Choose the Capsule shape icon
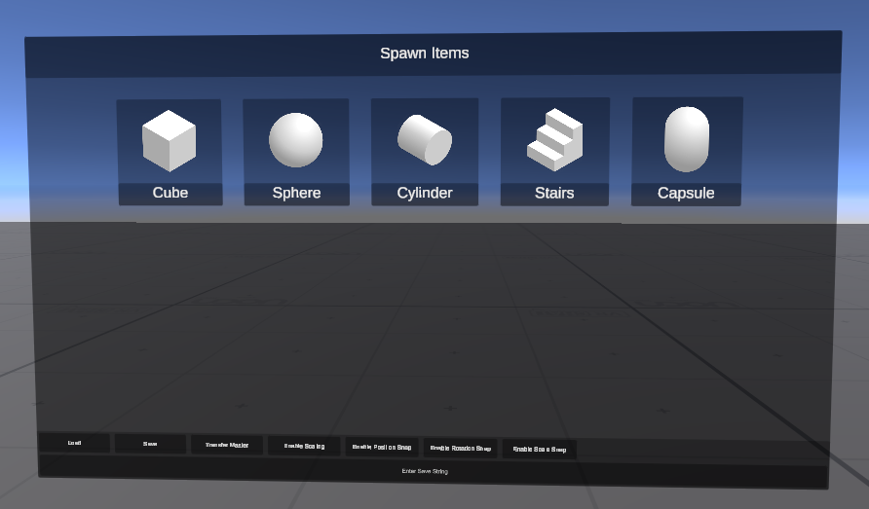 pos(687,140)
